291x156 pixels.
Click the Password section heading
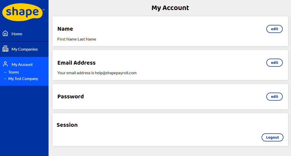tap(70, 97)
